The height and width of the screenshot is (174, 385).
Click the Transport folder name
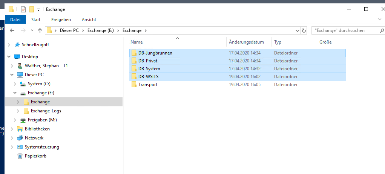point(148,85)
